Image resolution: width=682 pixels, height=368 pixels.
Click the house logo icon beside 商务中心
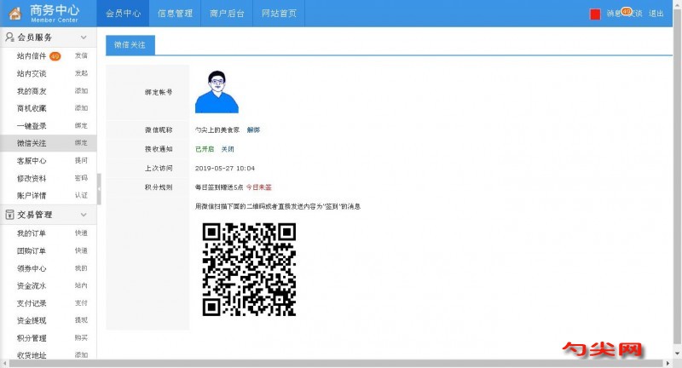pos(15,14)
